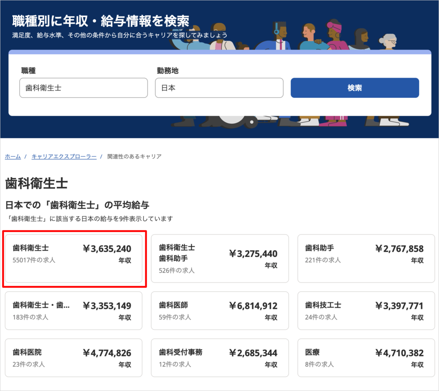The width and height of the screenshot is (439, 391).
Task: Click the 関連性のあるキャリア breadcrumb text
Action: (134, 157)
